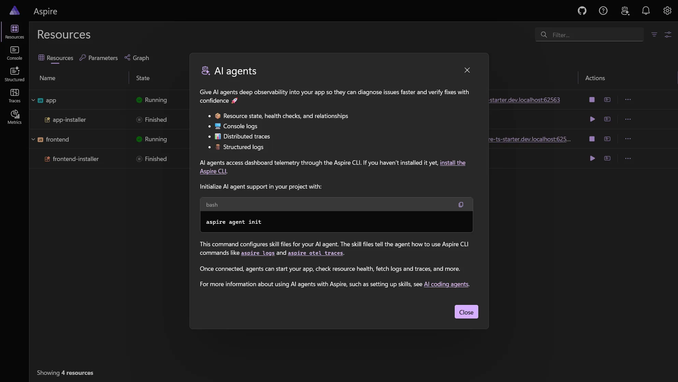This screenshot has height=382, width=678.
Task: Collapse the app resource row
Action: (33, 100)
